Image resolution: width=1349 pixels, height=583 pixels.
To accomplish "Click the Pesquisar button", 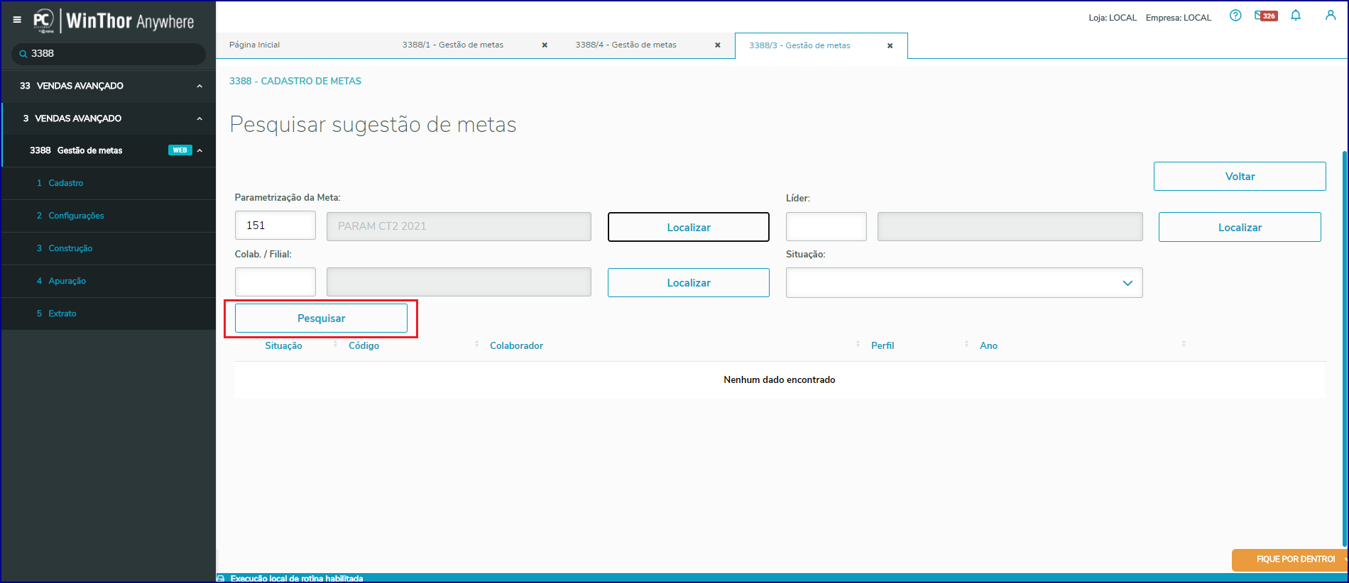I will click(321, 318).
